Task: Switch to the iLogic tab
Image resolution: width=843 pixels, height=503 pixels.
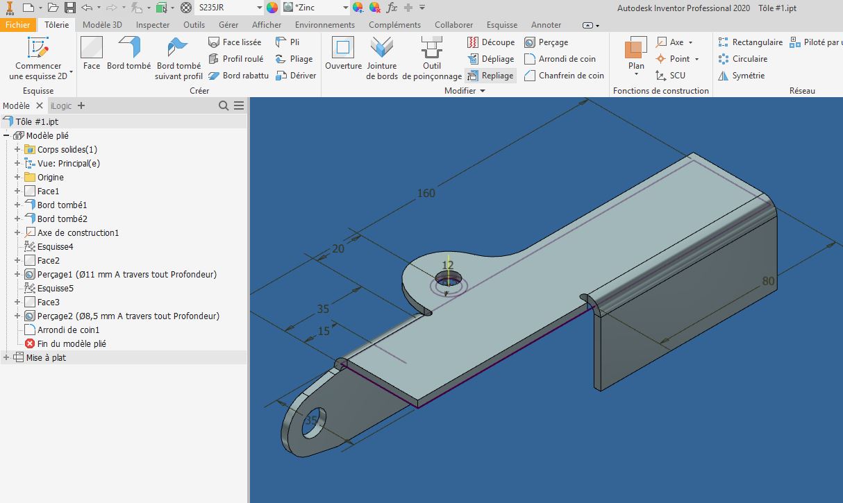Action: 61,105
